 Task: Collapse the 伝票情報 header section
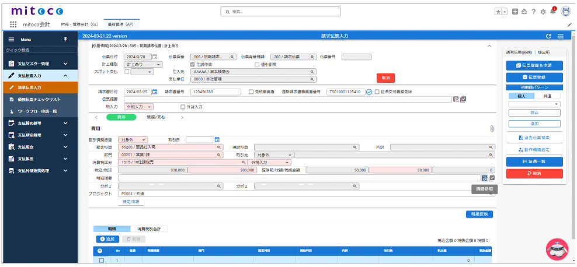click(x=489, y=46)
